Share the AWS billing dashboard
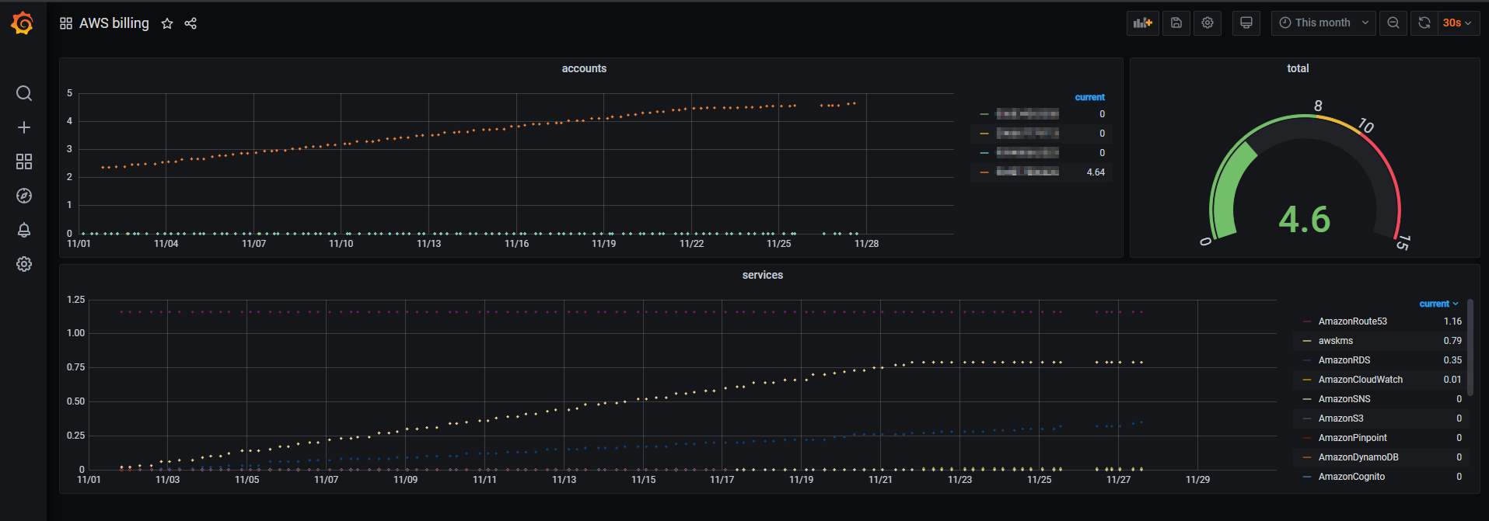The width and height of the screenshot is (1489, 521). click(190, 23)
